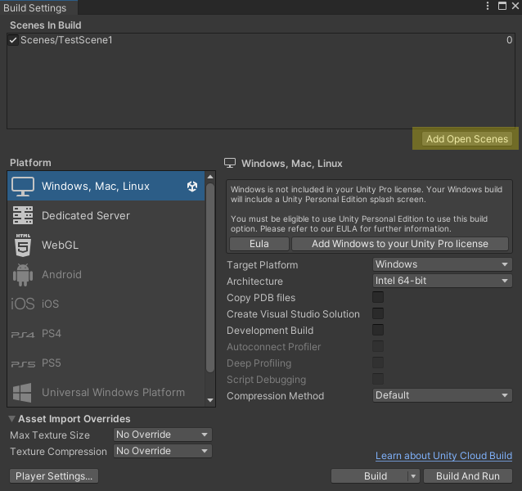Close the Build Settings window

515,6
